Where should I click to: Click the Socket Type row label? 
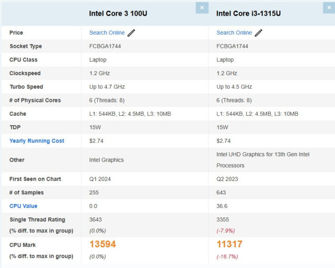point(26,46)
